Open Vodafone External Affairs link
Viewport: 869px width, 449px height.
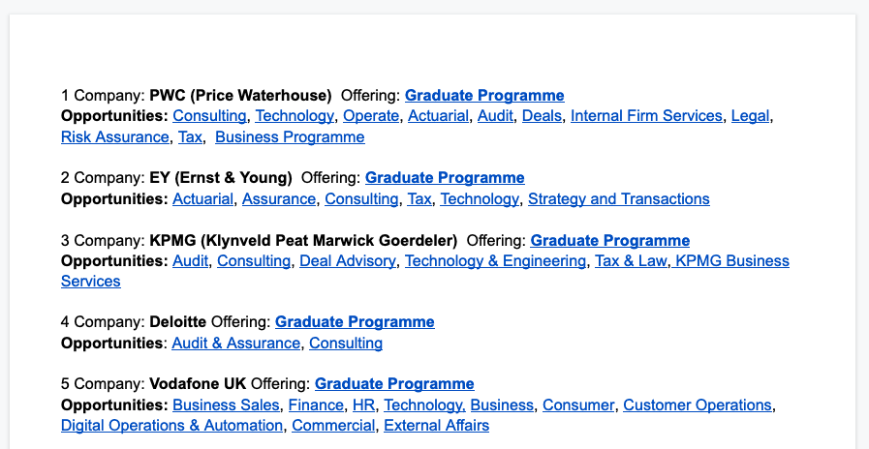[437, 426]
